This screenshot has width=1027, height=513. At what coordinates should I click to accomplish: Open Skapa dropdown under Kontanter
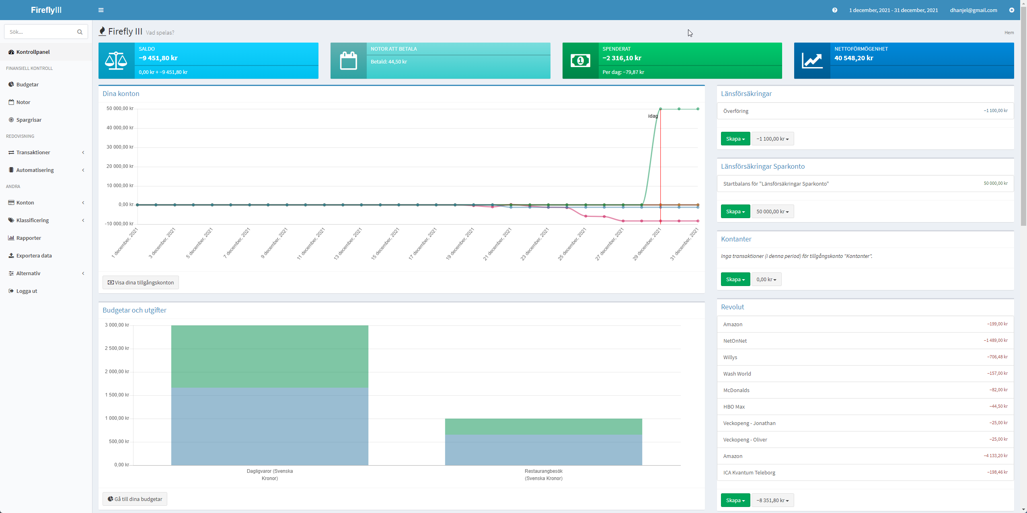[x=735, y=279]
